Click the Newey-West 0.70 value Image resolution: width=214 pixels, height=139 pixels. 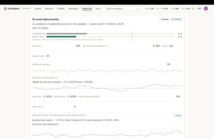pyautogui.click(x=180, y=37)
